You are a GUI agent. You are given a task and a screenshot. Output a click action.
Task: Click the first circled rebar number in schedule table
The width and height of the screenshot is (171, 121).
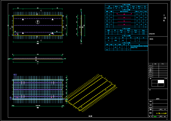tap(107, 14)
